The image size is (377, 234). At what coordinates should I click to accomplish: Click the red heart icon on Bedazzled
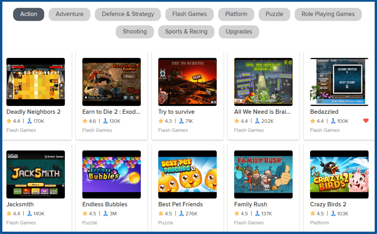coord(366,121)
